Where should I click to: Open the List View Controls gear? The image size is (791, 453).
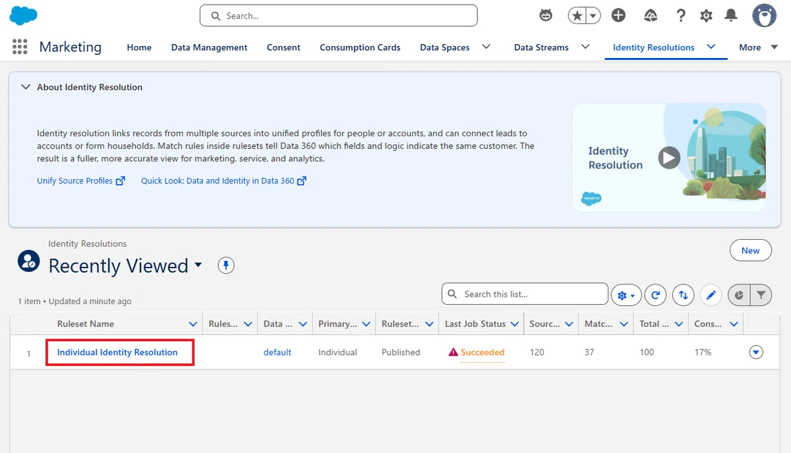pos(626,296)
